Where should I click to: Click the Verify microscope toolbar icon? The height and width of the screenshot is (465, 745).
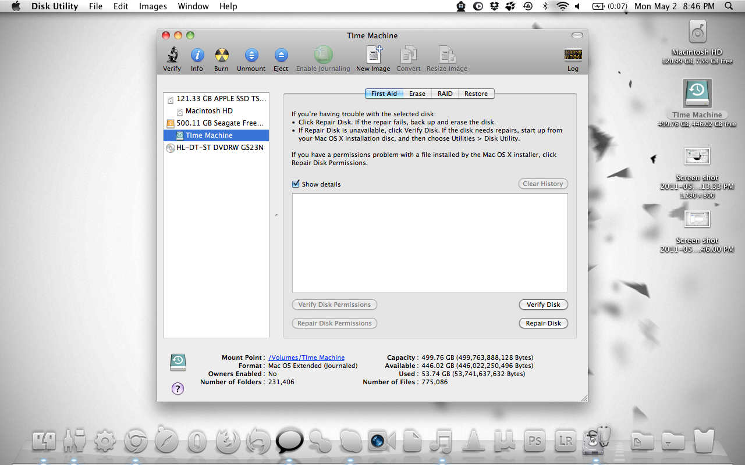(172, 55)
